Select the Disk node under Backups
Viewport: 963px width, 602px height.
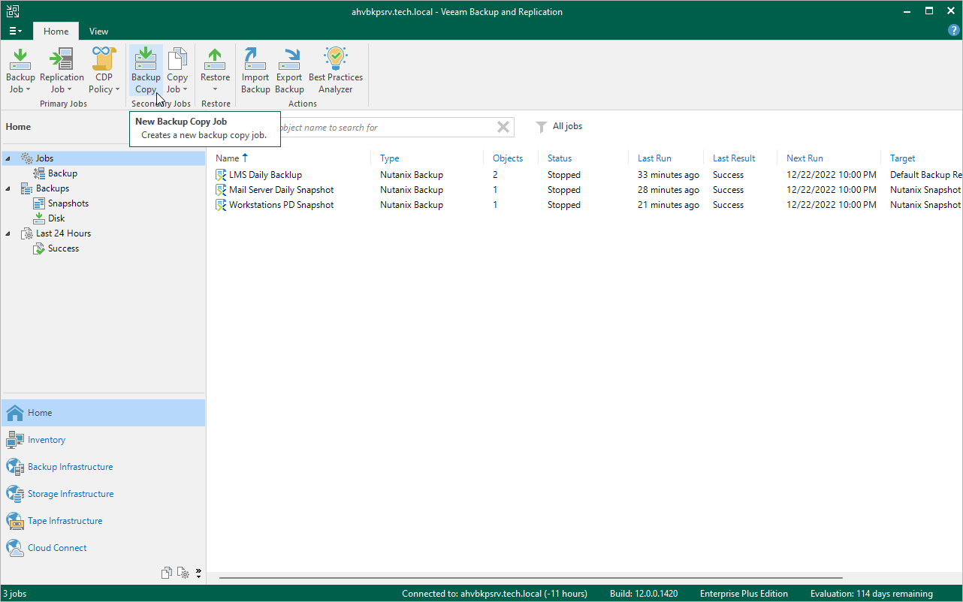pos(56,218)
